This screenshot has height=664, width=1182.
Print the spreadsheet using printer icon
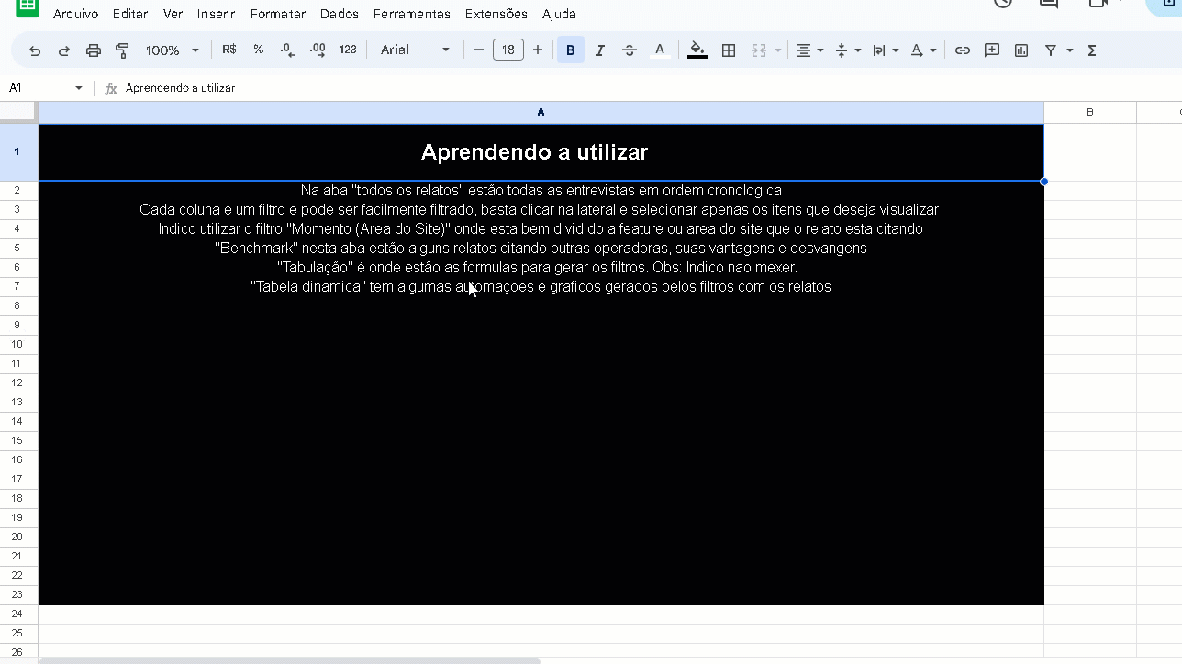93,50
